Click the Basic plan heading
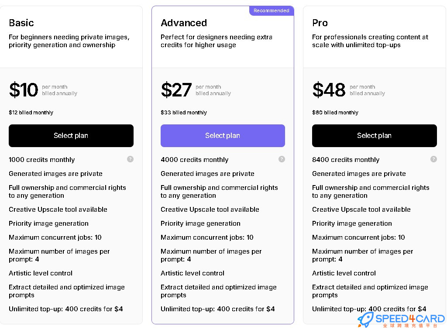The image size is (447, 330). tap(21, 23)
